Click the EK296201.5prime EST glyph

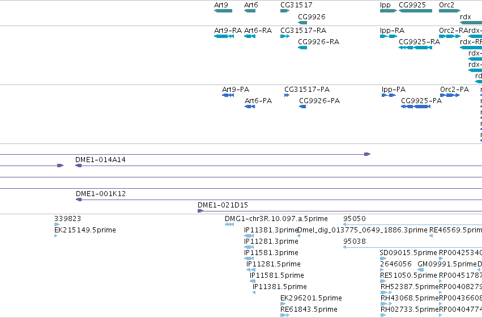point(283,304)
